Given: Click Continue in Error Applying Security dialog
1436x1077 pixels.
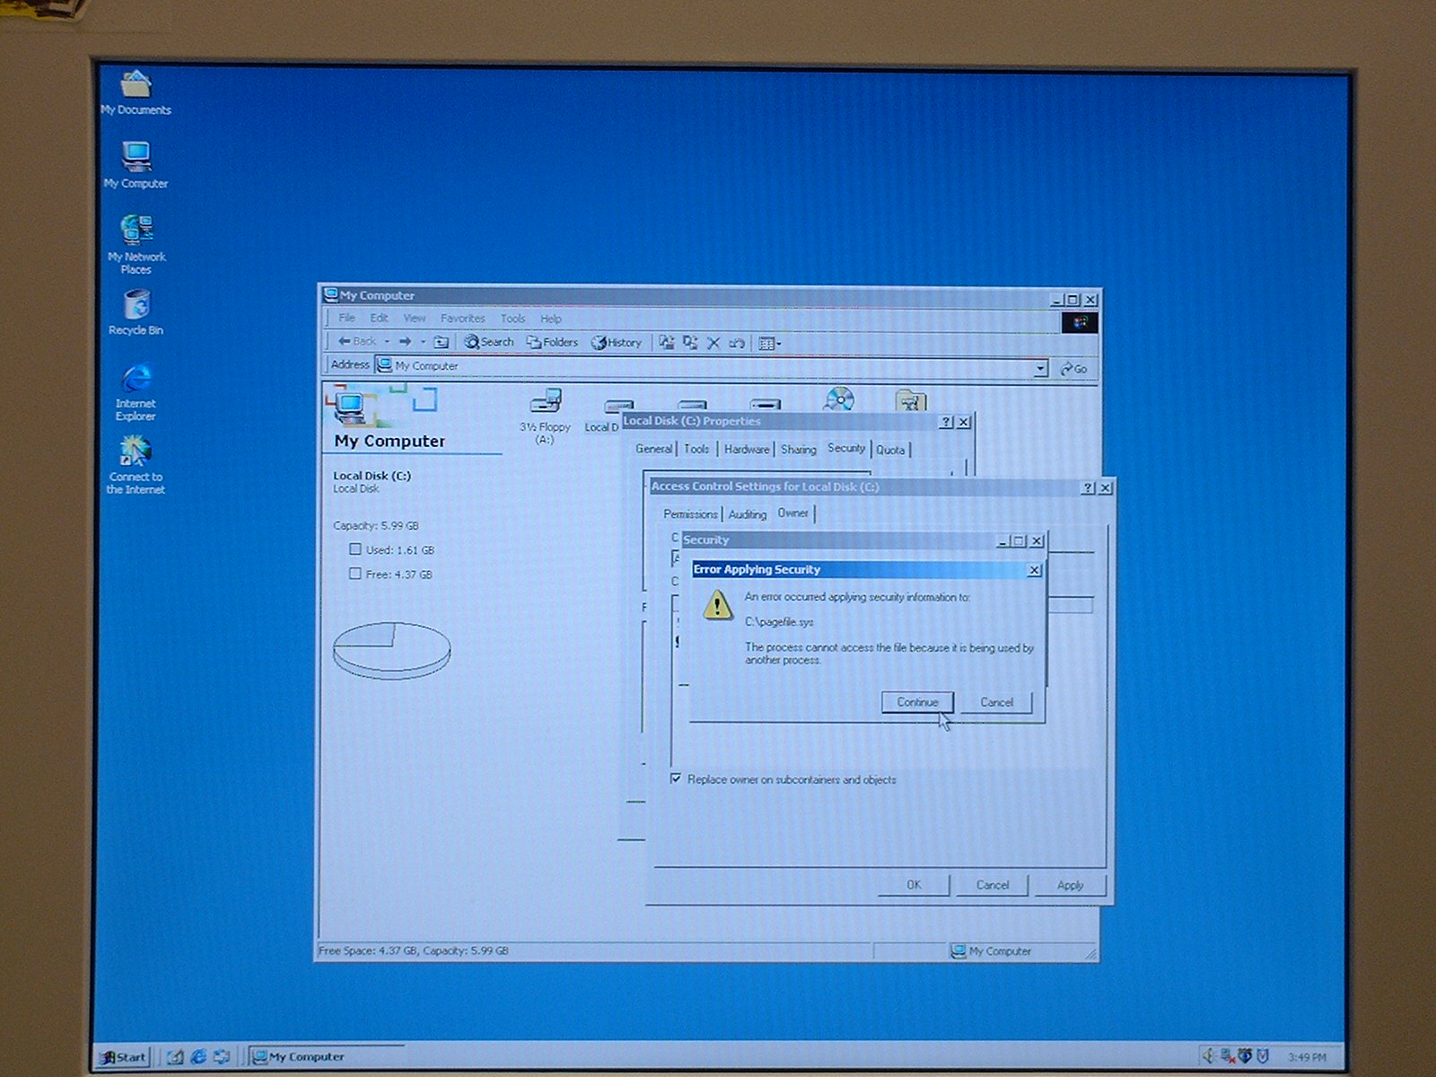Looking at the screenshot, I should pyautogui.click(x=916, y=702).
